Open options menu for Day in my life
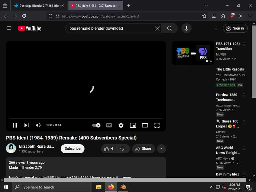This screenshot has height=192, width=256. click(x=244, y=174)
